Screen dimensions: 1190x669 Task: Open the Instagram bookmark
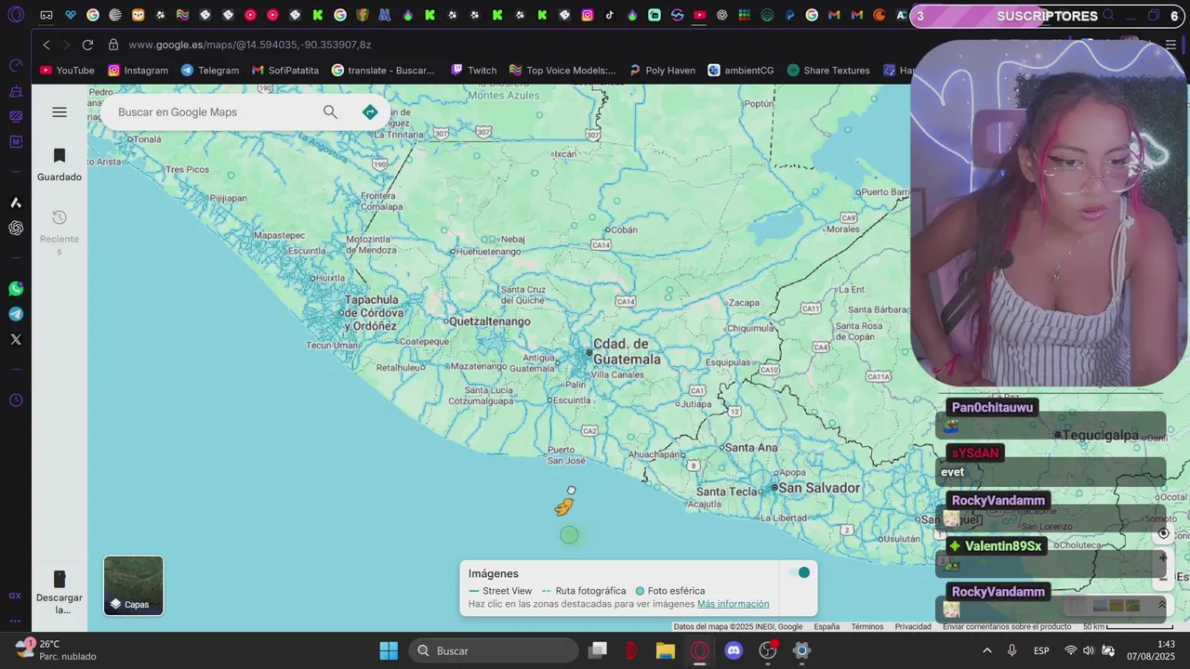tap(138, 71)
